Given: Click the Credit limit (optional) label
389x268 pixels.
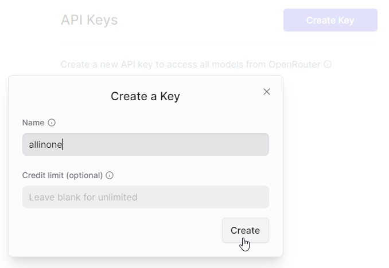Looking at the screenshot, I should click(63, 175).
